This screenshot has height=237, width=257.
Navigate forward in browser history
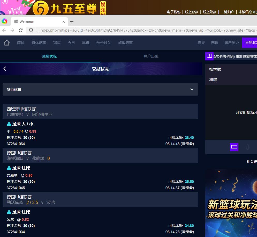click(x=12, y=30)
